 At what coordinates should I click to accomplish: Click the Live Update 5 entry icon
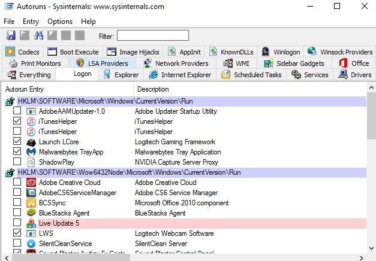tap(31, 223)
